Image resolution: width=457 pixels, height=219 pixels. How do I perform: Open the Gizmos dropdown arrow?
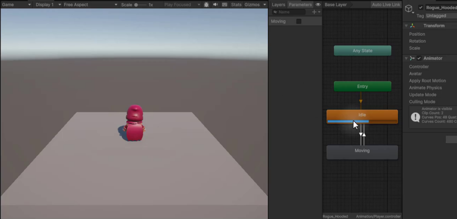tap(264, 5)
